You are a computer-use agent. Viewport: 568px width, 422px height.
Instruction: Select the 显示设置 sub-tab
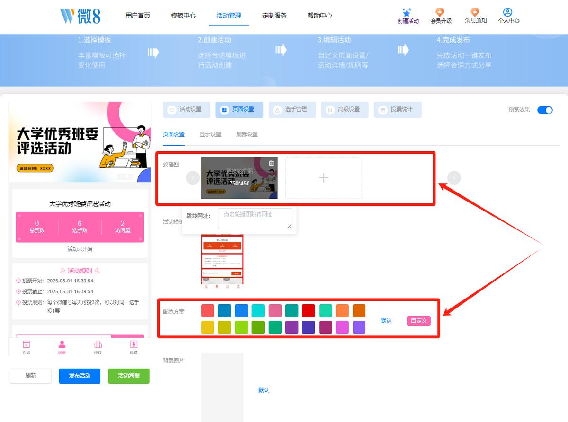tap(210, 134)
